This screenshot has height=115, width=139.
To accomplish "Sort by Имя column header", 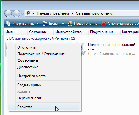I will tap(15, 32).
